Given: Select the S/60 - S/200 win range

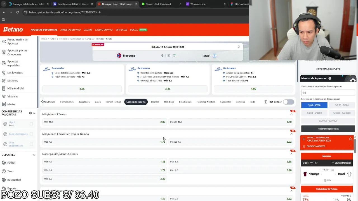Looking at the screenshot, I should [314, 105].
